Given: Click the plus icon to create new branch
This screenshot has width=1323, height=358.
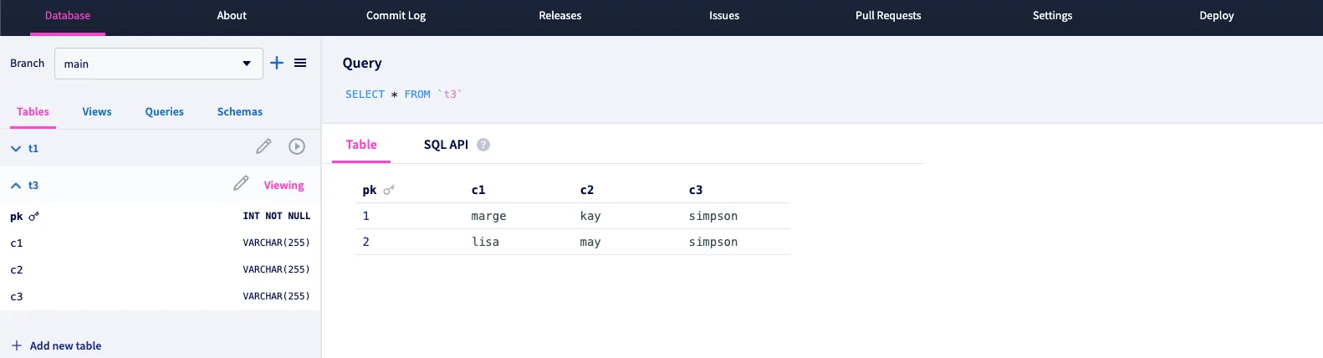Looking at the screenshot, I should tap(277, 63).
